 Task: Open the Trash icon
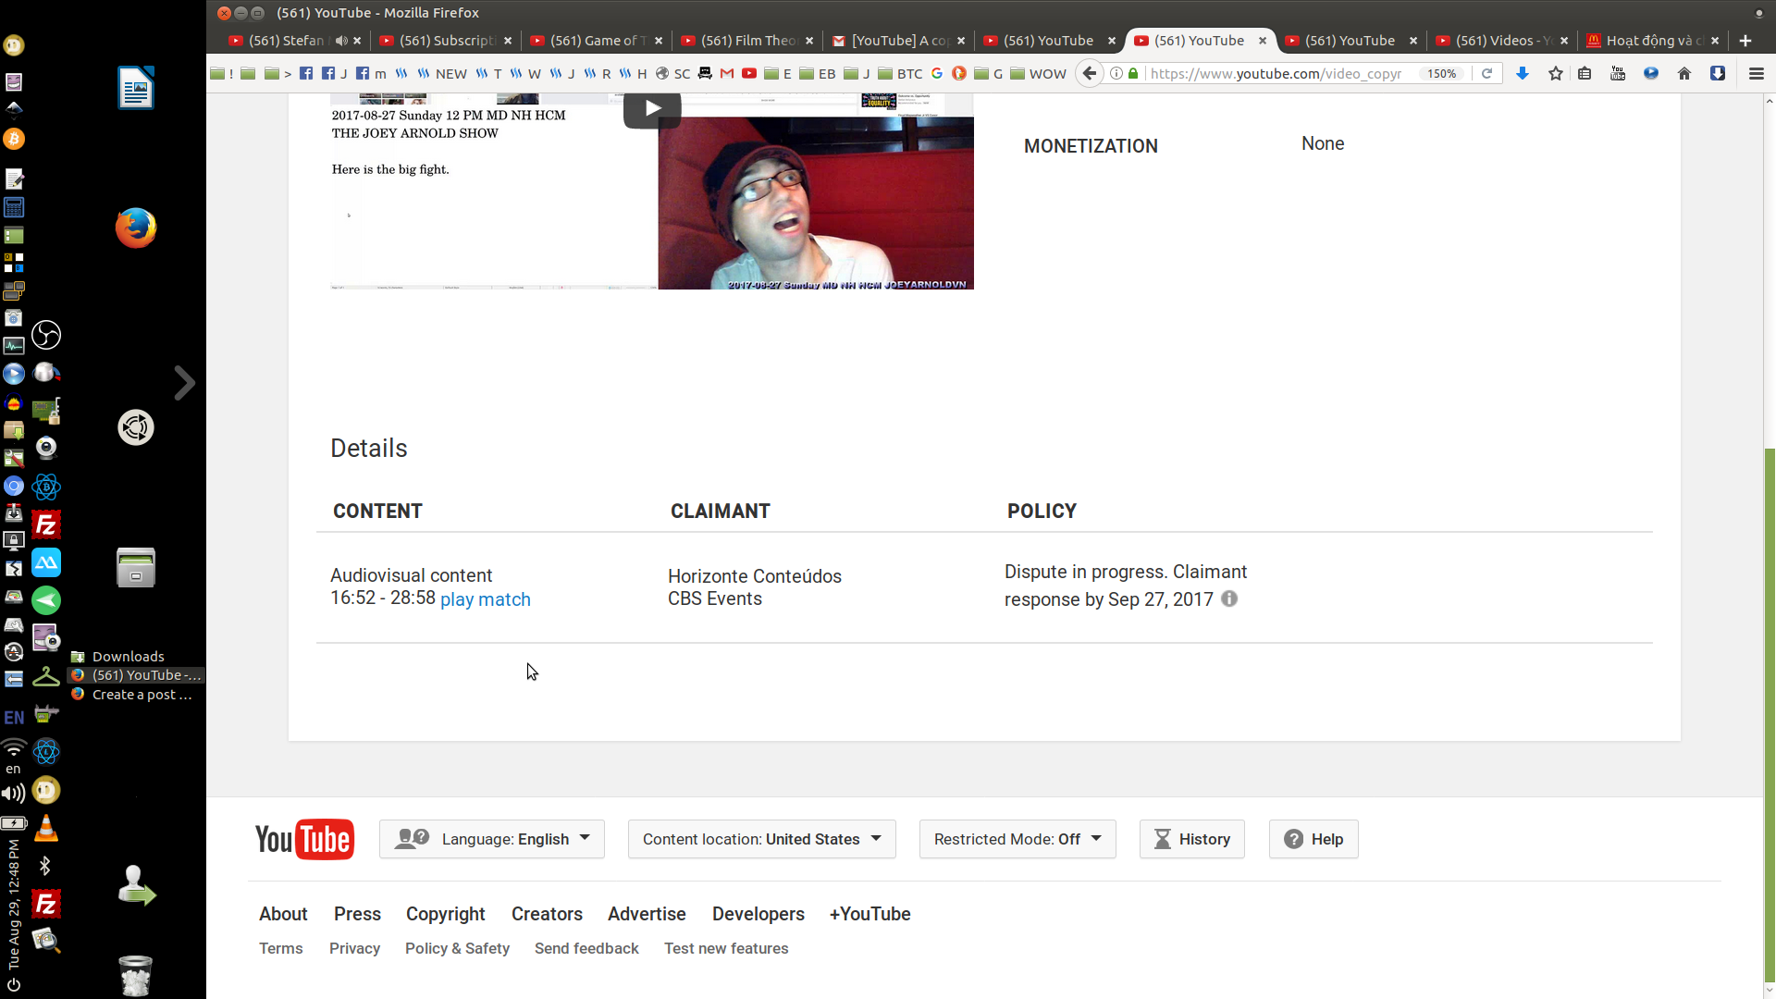click(x=136, y=975)
